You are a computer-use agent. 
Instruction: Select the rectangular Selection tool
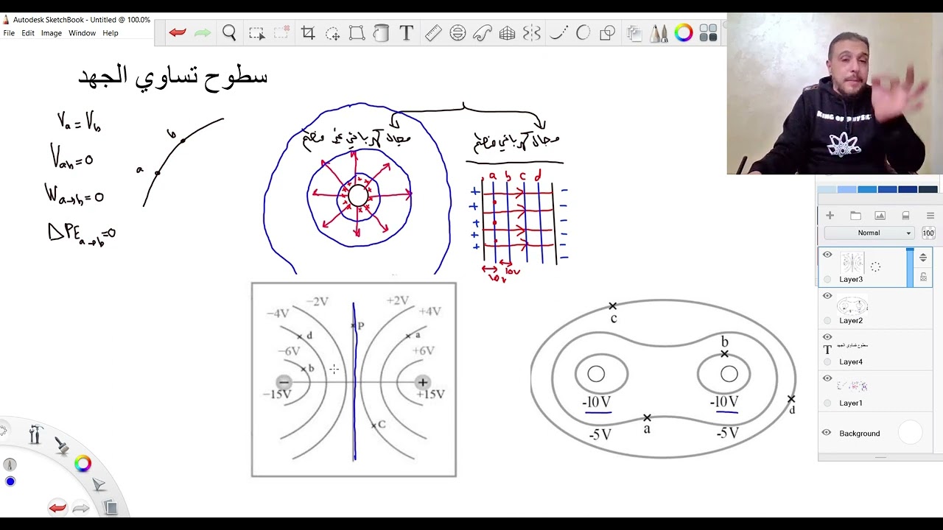(256, 33)
